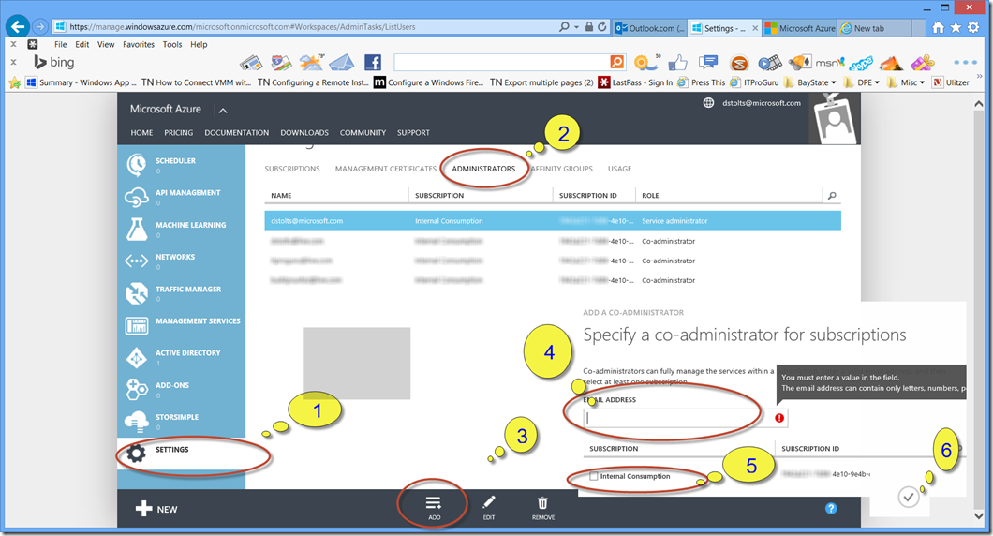Open the SUPPORT link
Image resolution: width=993 pixels, height=536 pixels.
point(413,132)
